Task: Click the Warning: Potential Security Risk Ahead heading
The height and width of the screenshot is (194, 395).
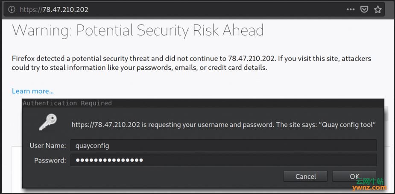Action: coord(138,30)
